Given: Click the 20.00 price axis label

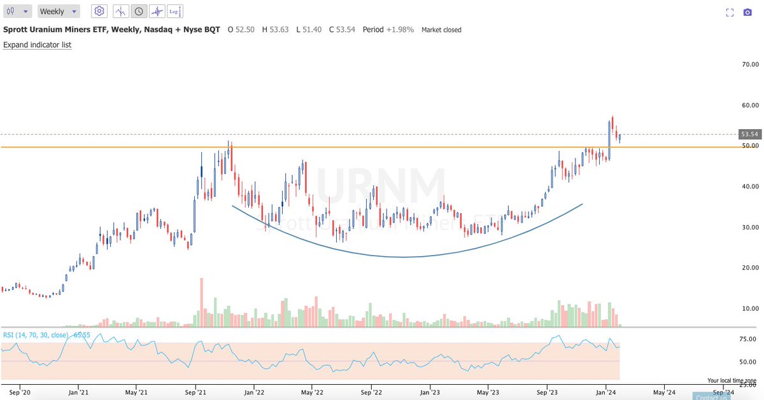Looking at the screenshot, I should click(749, 268).
